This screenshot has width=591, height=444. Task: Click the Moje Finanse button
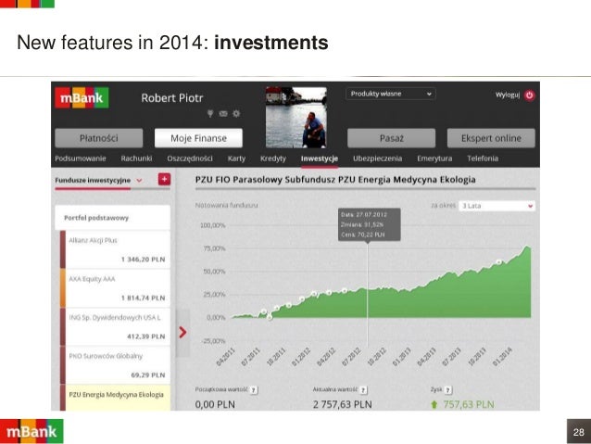pos(198,138)
